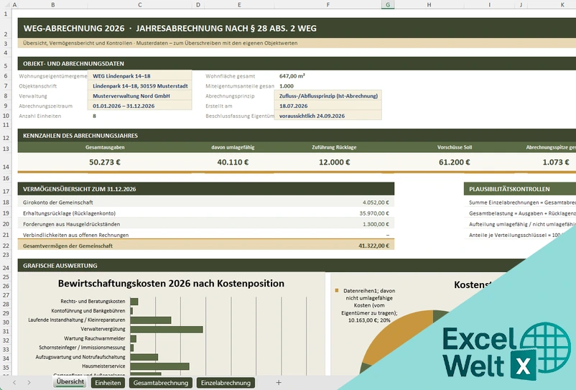
Task: Click Girokonto value 4.052,00 €
Action: click(x=376, y=203)
